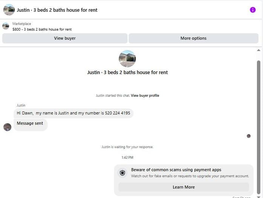Click the $800 listing title under Marketplace
The width and height of the screenshot is (263, 198).
coord(42,29)
